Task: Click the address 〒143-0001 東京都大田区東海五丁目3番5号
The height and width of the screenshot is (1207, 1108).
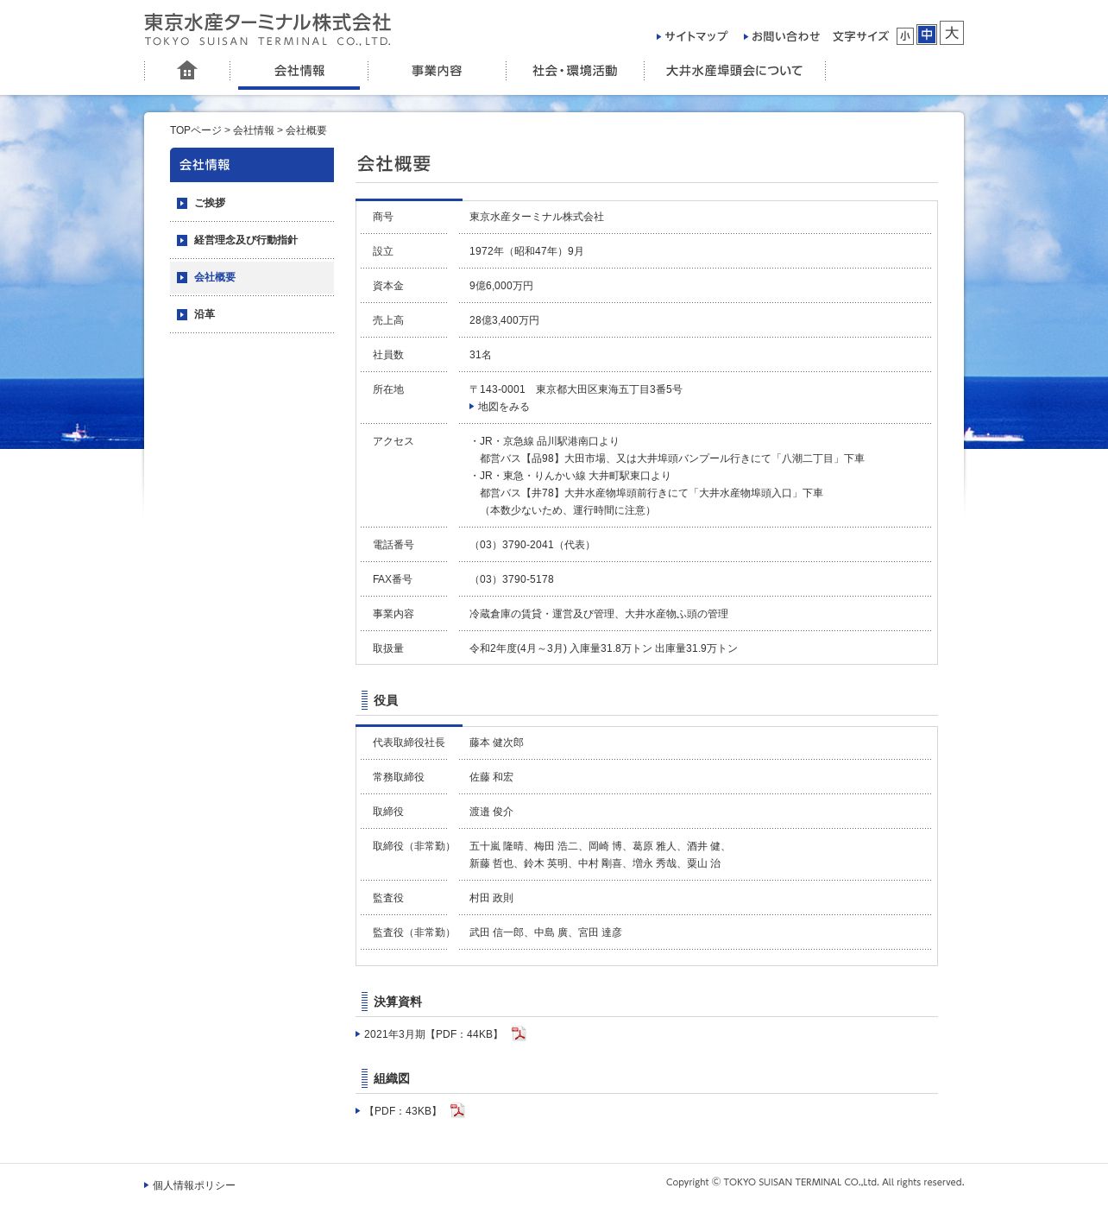Action: coord(576,389)
